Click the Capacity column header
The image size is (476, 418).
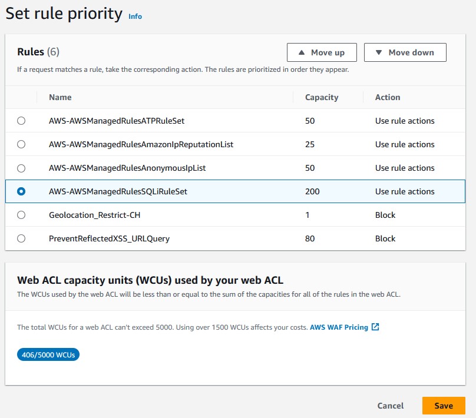click(x=322, y=97)
